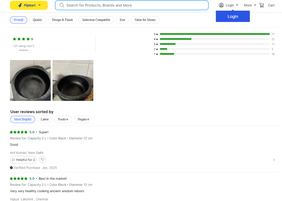Click the user profile icon beside Login
Image resolution: width=282 pixels, height=201 pixels.
pos(221,5)
